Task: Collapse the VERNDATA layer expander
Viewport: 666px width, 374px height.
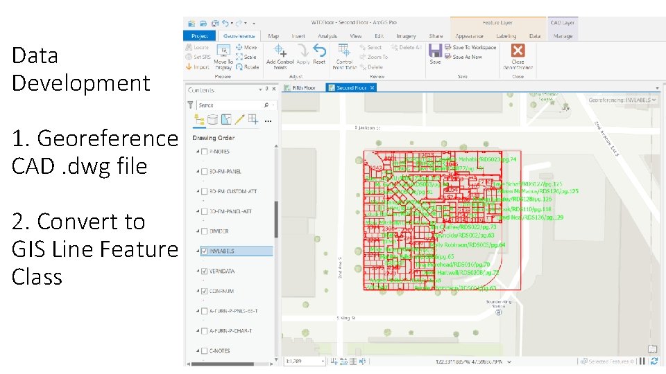Action: point(198,271)
